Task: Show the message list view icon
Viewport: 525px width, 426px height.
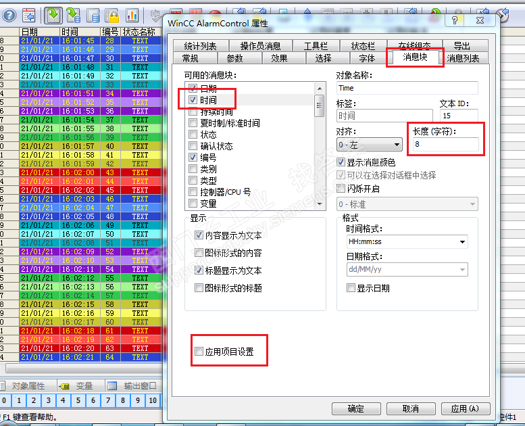Action: [x=53, y=15]
